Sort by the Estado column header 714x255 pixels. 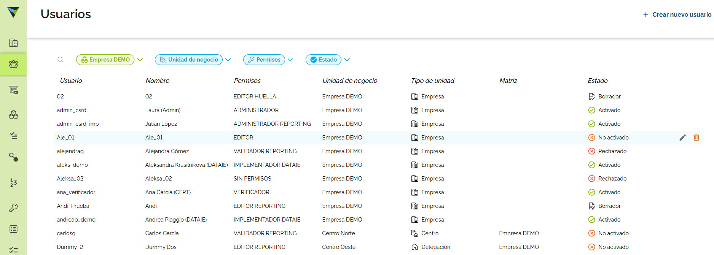(x=598, y=81)
